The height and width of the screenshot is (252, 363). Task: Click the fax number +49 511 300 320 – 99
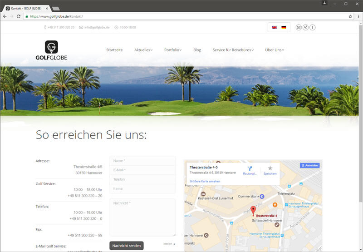tap(85, 235)
